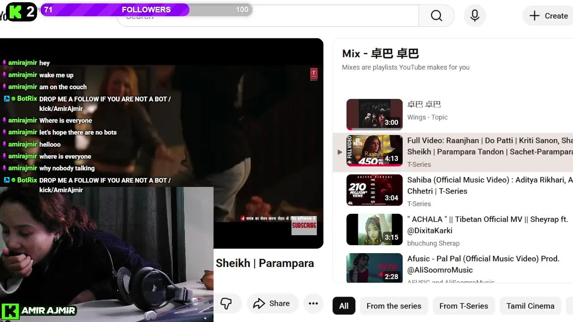Click the chat message 'wake me up'
The image size is (573, 322).
point(56,75)
